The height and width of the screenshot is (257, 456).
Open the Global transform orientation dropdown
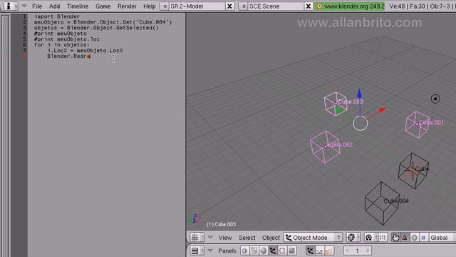coord(442,238)
